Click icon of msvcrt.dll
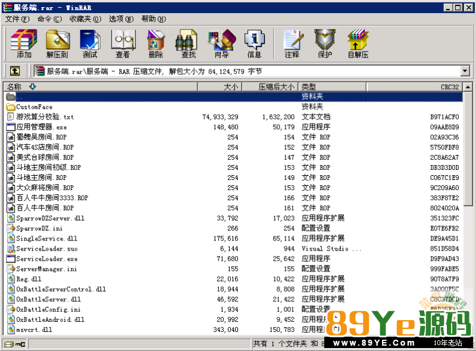This screenshot has height=351, width=476. click(x=11, y=330)
